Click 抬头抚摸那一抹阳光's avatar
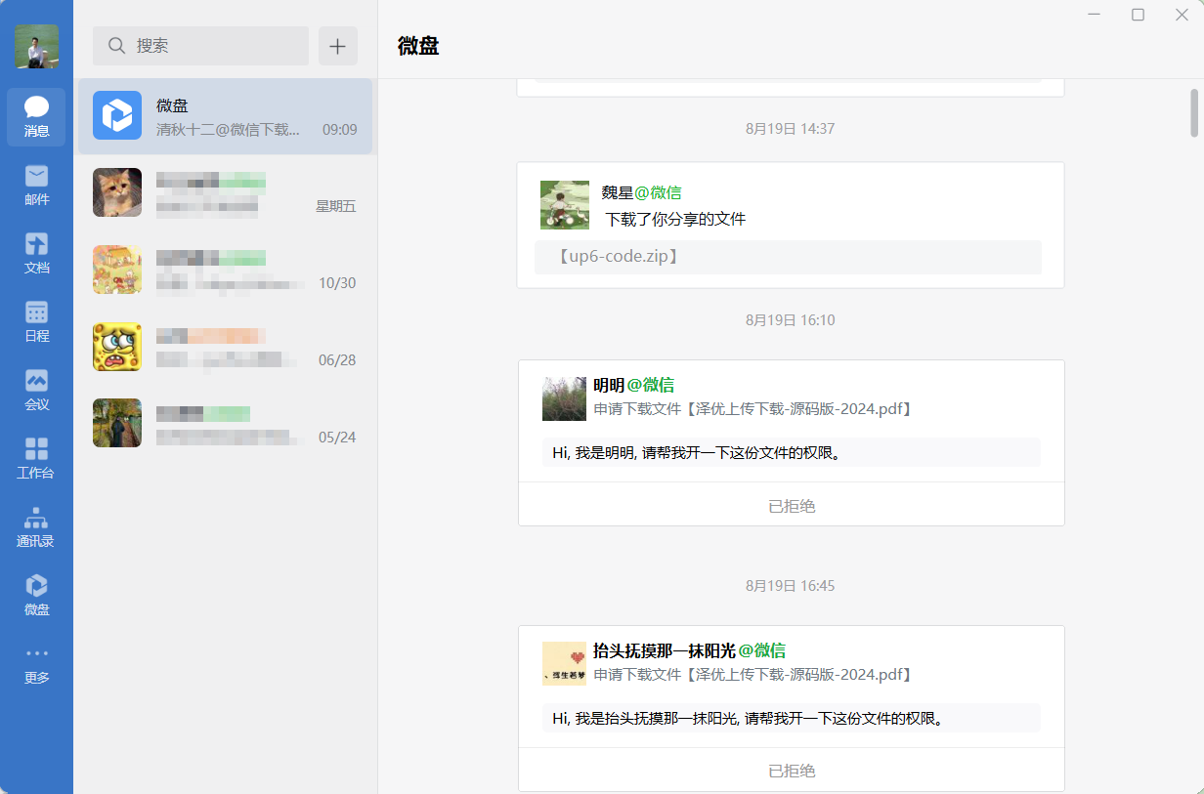Image resolution: width=1204 pixels, height=794 pixels. point(564,664)
